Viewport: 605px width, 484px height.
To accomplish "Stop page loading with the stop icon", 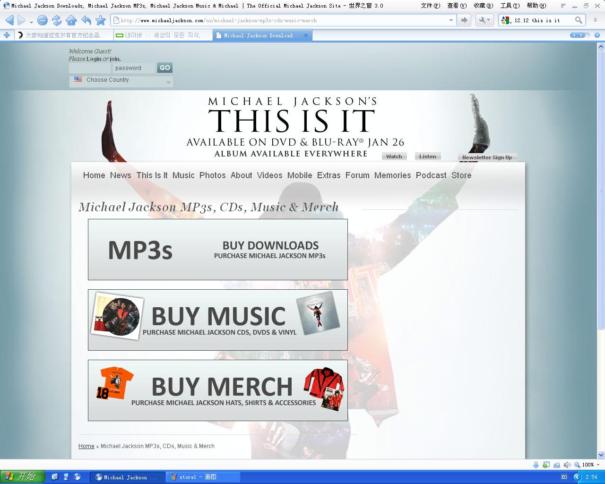I will [x=42, y=21].
